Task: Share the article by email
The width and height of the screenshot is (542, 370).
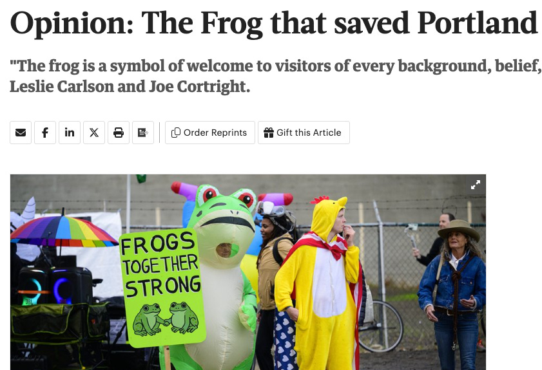Action: coord(21,133)
